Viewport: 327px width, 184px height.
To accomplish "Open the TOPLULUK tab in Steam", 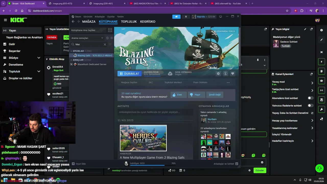I will pyautogui.click(x=129, y=22).
